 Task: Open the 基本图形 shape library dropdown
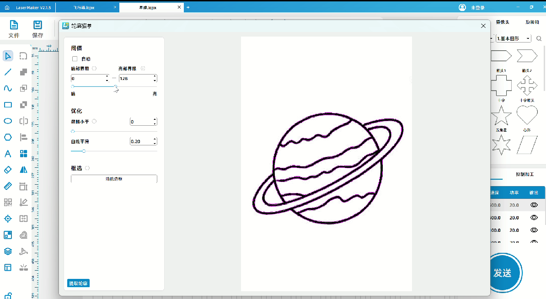point(514,39)
